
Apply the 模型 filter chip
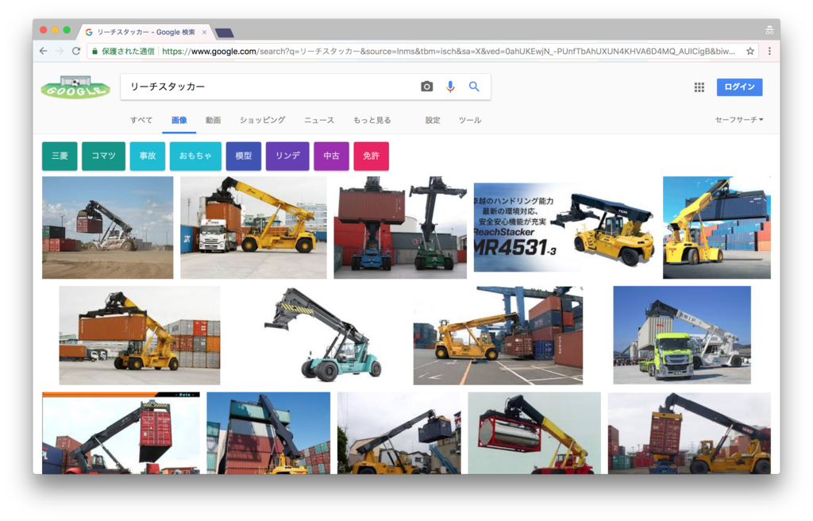[x=244, y=156]
